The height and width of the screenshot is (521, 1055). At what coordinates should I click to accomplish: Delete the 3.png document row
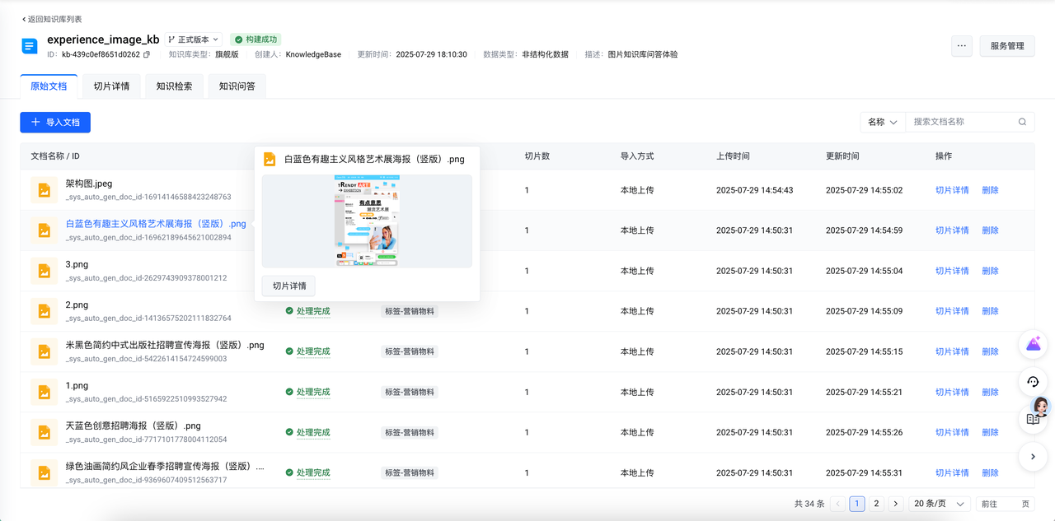click(990, 271)
